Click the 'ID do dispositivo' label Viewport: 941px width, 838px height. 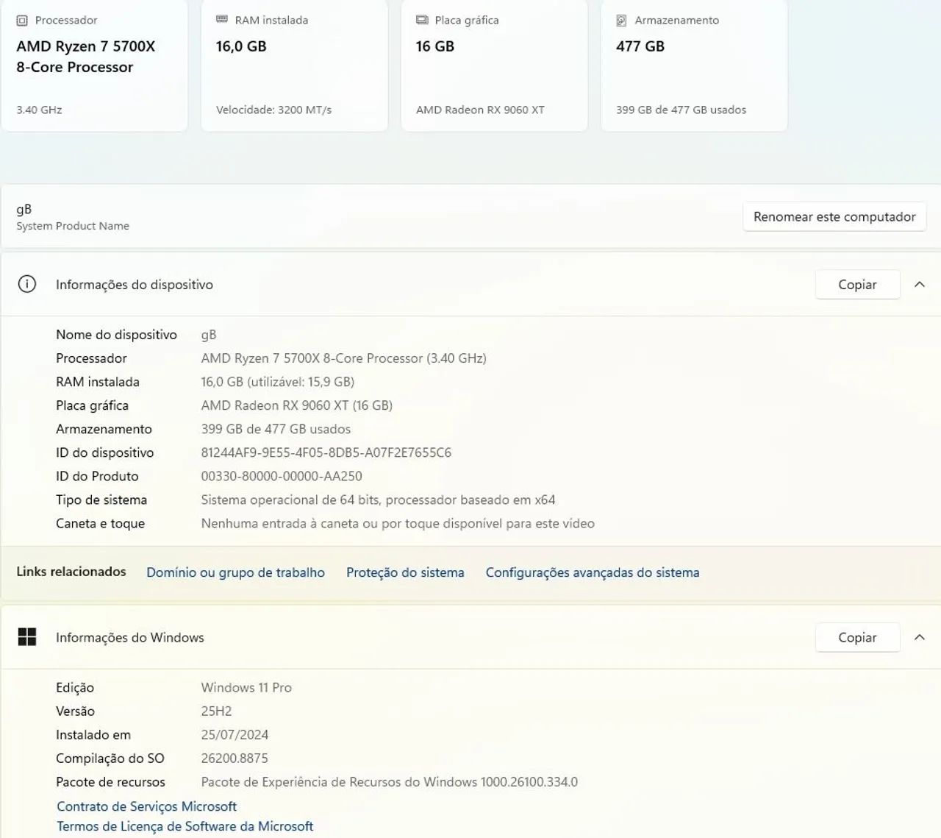click(x=105, y=452)
